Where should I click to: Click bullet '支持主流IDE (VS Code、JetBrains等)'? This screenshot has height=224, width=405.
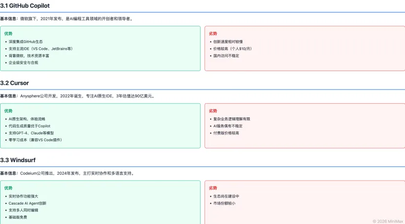pyautogui.click(x=41, y=49)
